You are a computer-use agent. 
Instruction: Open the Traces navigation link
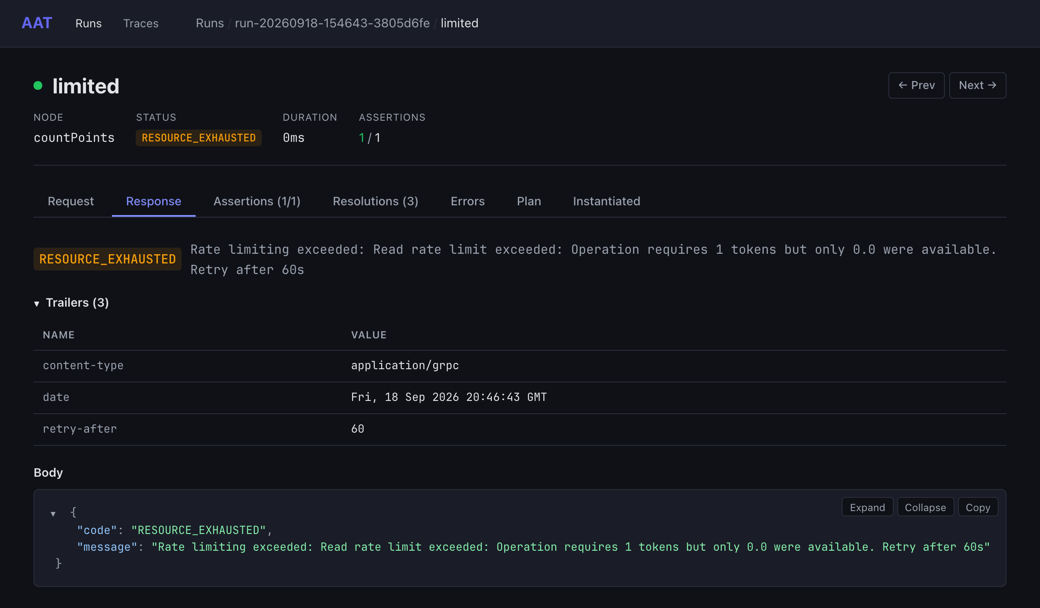[141, 23]
